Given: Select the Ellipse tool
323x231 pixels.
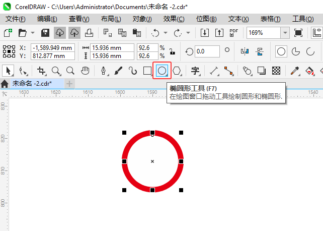Looking at the screenshot, I should coord(162,71).
